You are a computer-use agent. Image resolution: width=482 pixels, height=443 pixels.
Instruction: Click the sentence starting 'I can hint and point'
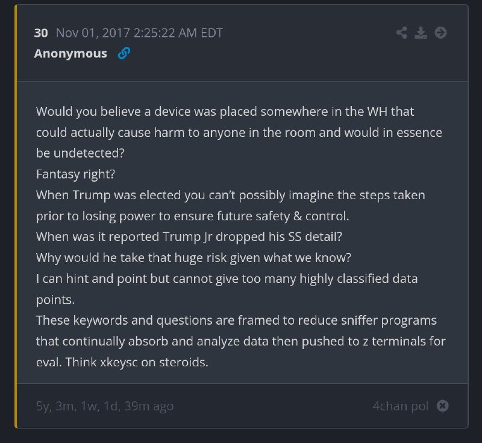pos(227,289)
